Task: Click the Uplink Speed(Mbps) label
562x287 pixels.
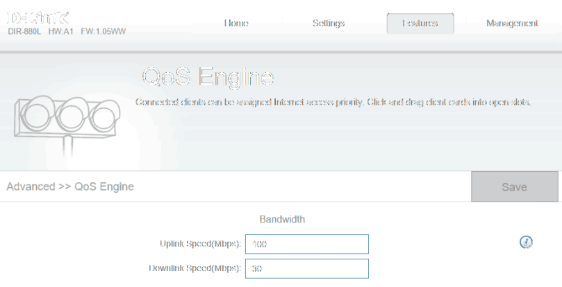Action: (x=200, y=245)
